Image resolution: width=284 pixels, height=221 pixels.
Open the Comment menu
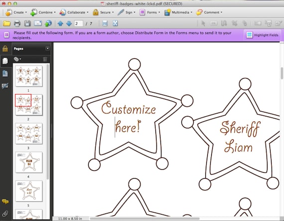pos(209,12)
